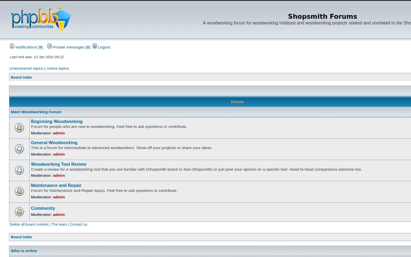Viewport: 411px width, 257px height.
Task: Click admin moderator of General Woodworking
Action: point(59,154)
